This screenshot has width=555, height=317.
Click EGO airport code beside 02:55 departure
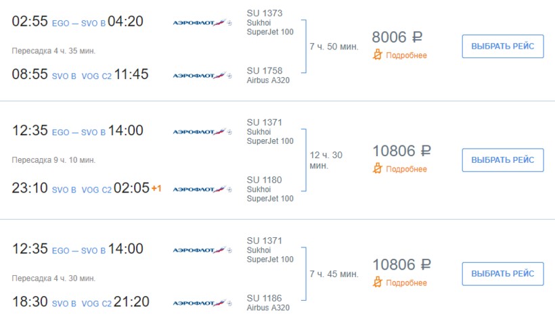pyautogui.click(x=61, y=23)
